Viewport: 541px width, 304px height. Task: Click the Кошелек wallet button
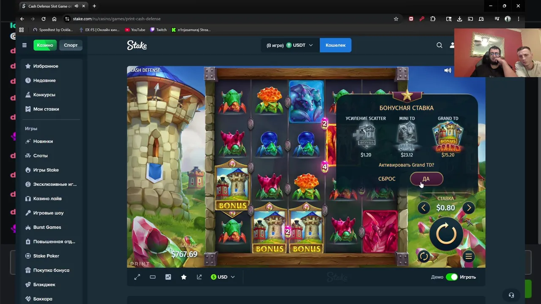tap(336, 45)
